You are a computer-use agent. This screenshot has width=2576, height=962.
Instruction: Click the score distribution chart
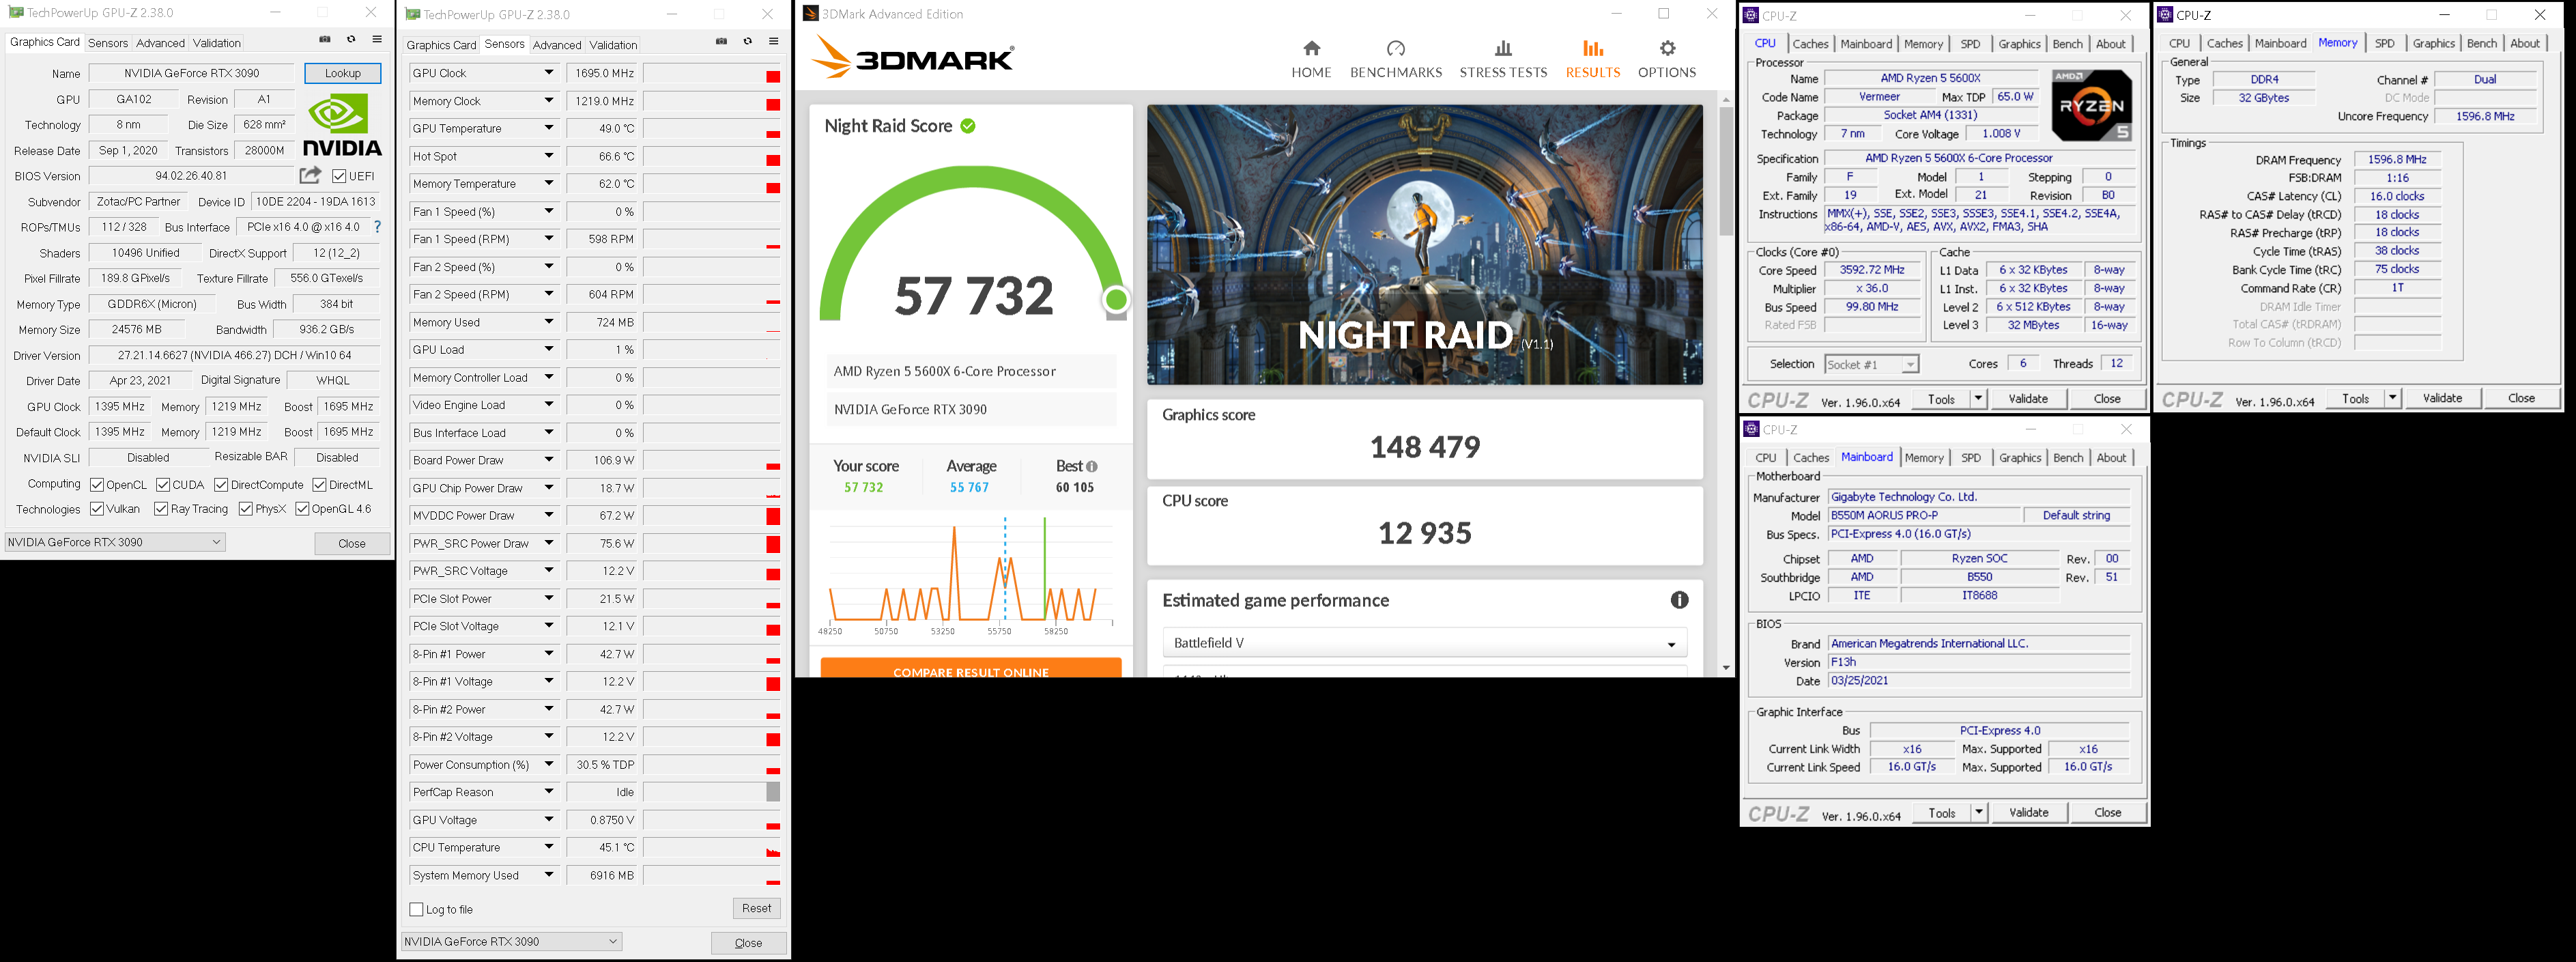pos(970,575)
